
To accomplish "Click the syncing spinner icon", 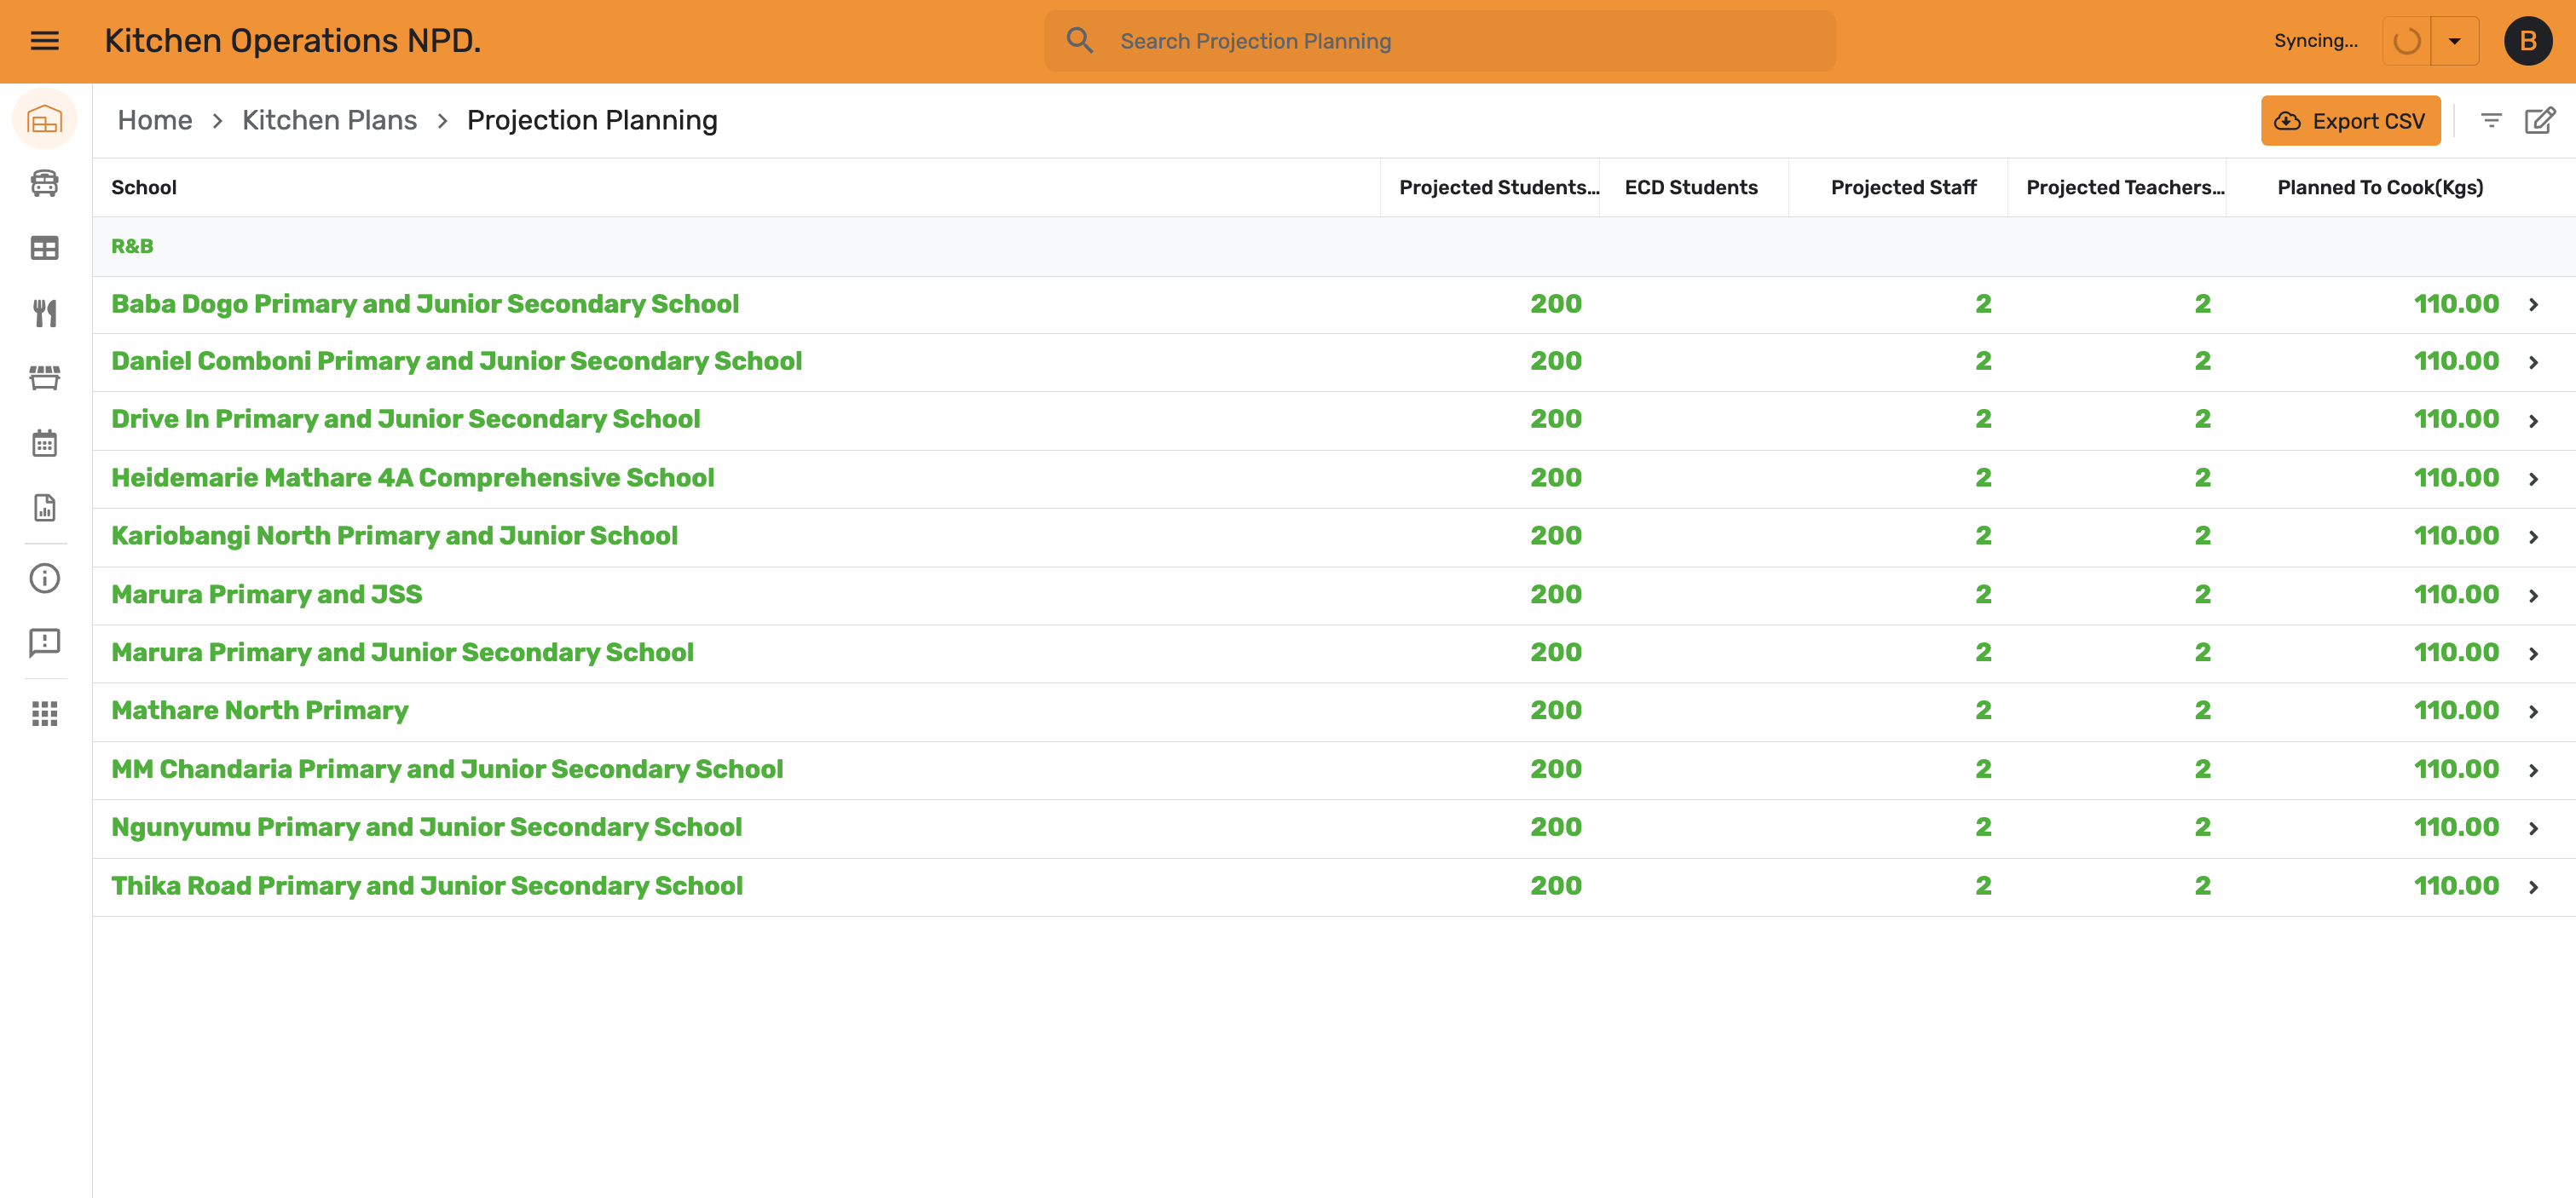I will coord(2406,41).
